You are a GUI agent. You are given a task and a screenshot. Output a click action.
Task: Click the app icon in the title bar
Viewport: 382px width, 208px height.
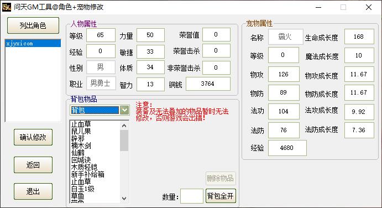click(7, 7)
